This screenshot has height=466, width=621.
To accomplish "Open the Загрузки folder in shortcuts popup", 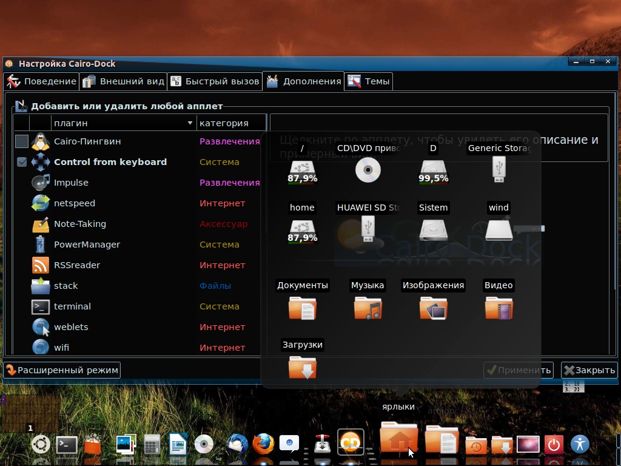I will [x=302, y=367].
